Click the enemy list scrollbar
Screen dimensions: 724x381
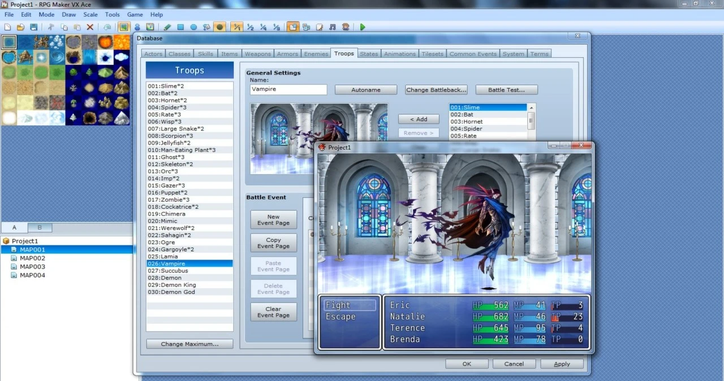click(x=531, y=121)
